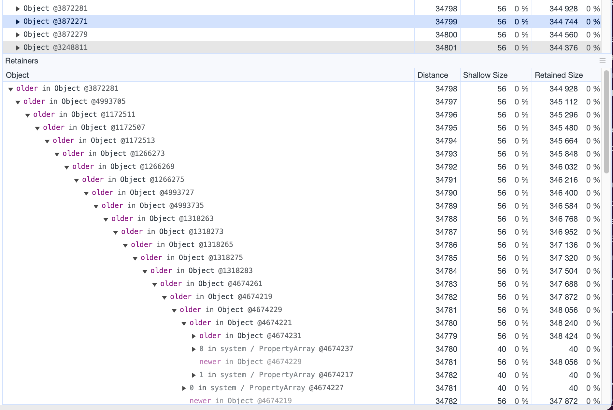Click retained size 347 504 value

coord(563,271)
